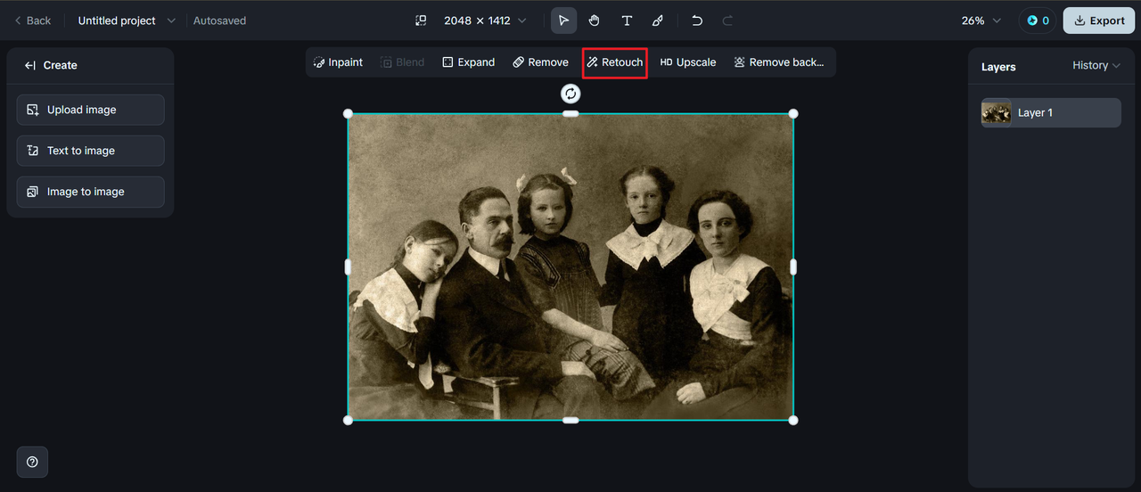This screenshot has width=1141, height=492.
Task: Open Text to image generator
Action: (x=90, y=151)
